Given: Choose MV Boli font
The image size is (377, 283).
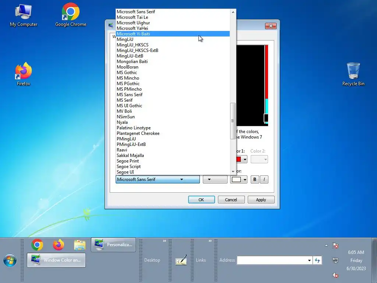Looking at the screenshot, I should coord(173,111).
